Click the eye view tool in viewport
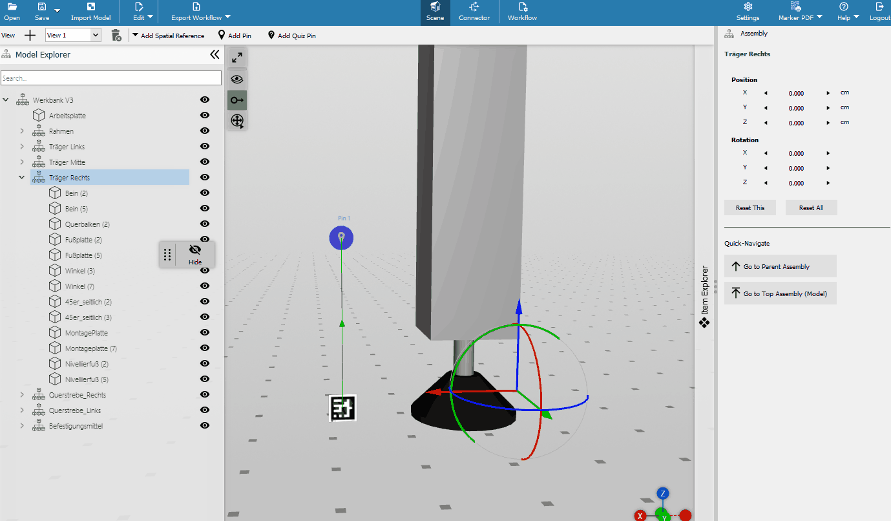The width and height of the screenshot is (891, 521). click(x=237, y=79)
